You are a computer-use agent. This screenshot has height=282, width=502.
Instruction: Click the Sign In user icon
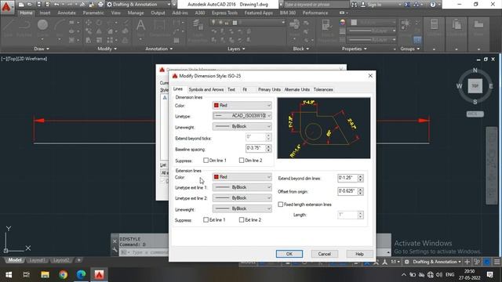[363, 5]
